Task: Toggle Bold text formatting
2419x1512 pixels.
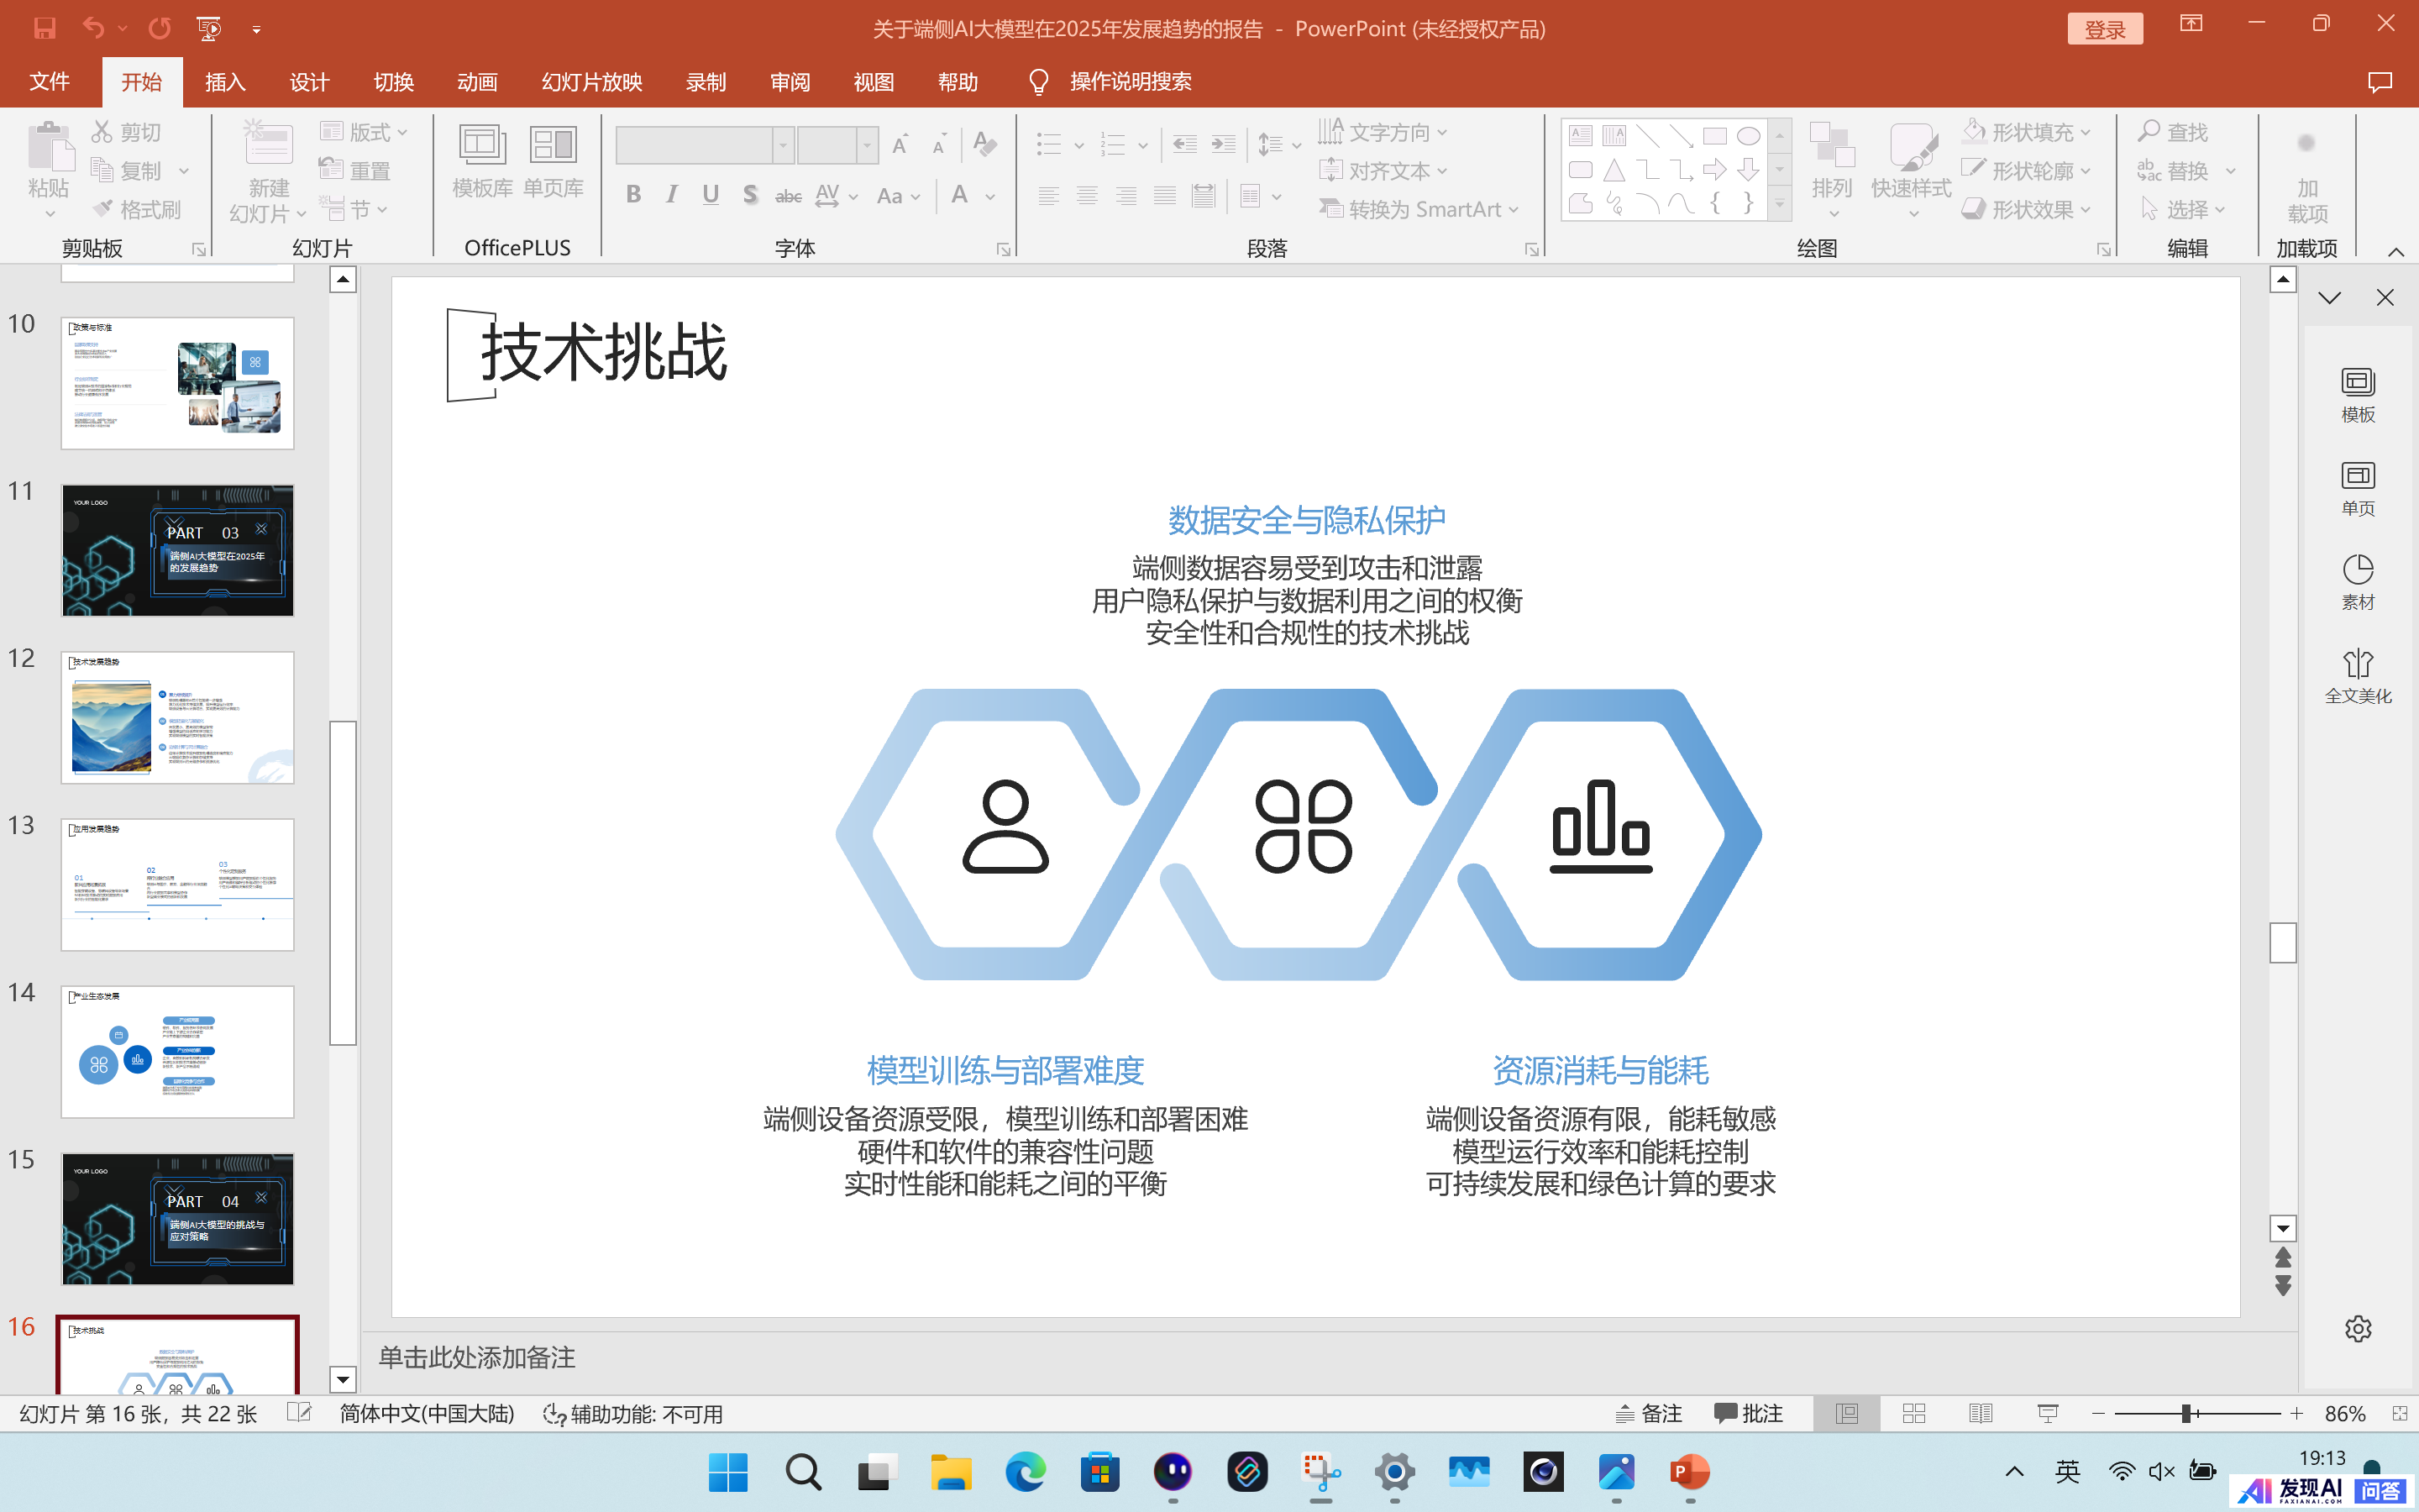Action: pyautogui.click(x=632, y=195)
